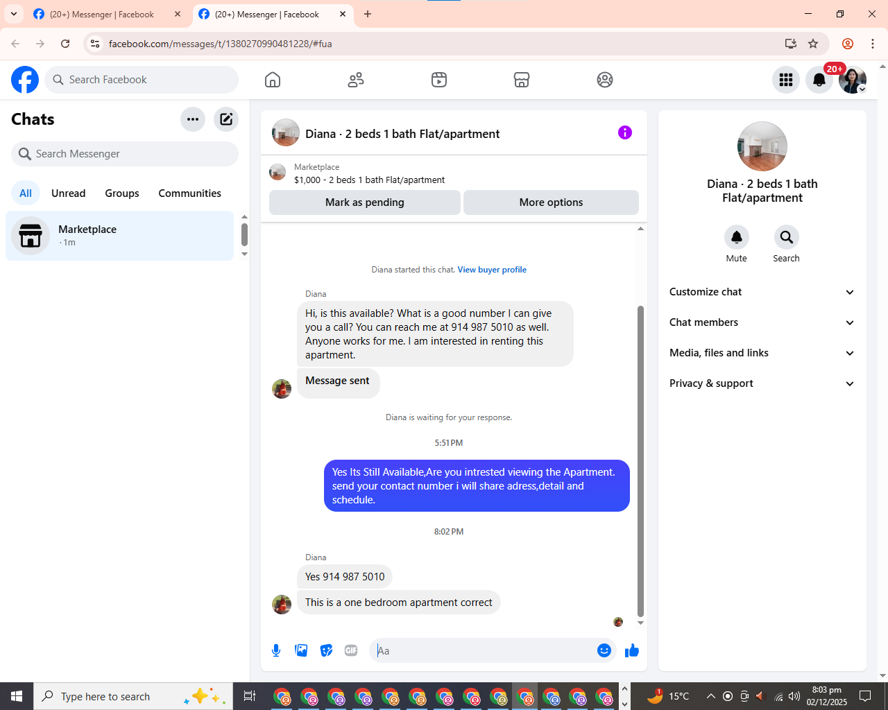The width and height of the screenshot is (888, 710).
Task: Click the Search Messenger field
Action: click(125, 154)
